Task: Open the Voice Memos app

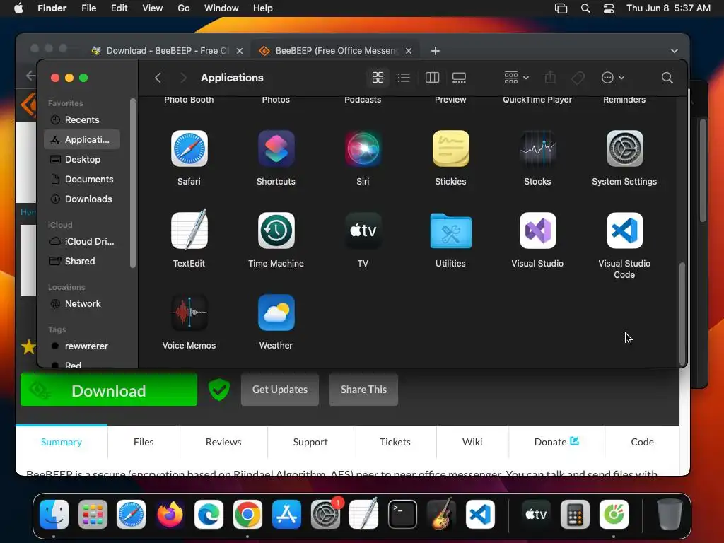Action: pyautogui.click(x=189, y=313)
